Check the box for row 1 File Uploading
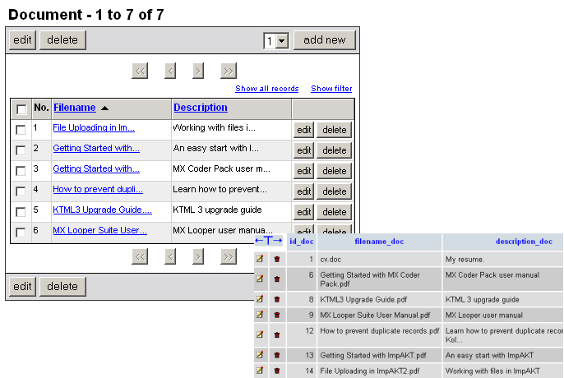Viewport: 564px width, 378px height. (x=21, y=129)
